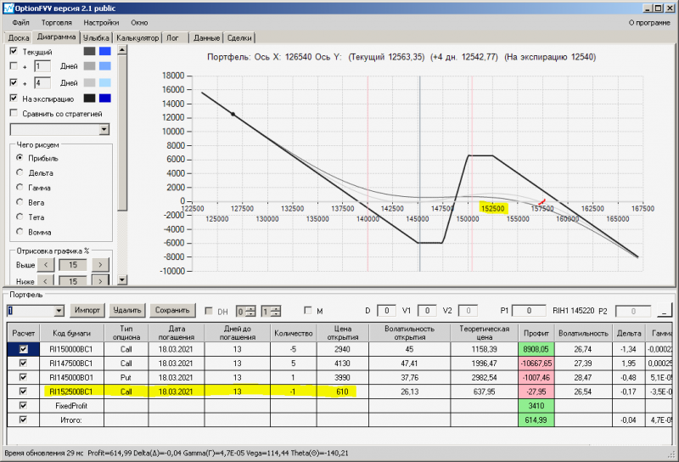Switch to the Лог tab
The width and height of the screenshot is (679, 462).
point(175,38)
